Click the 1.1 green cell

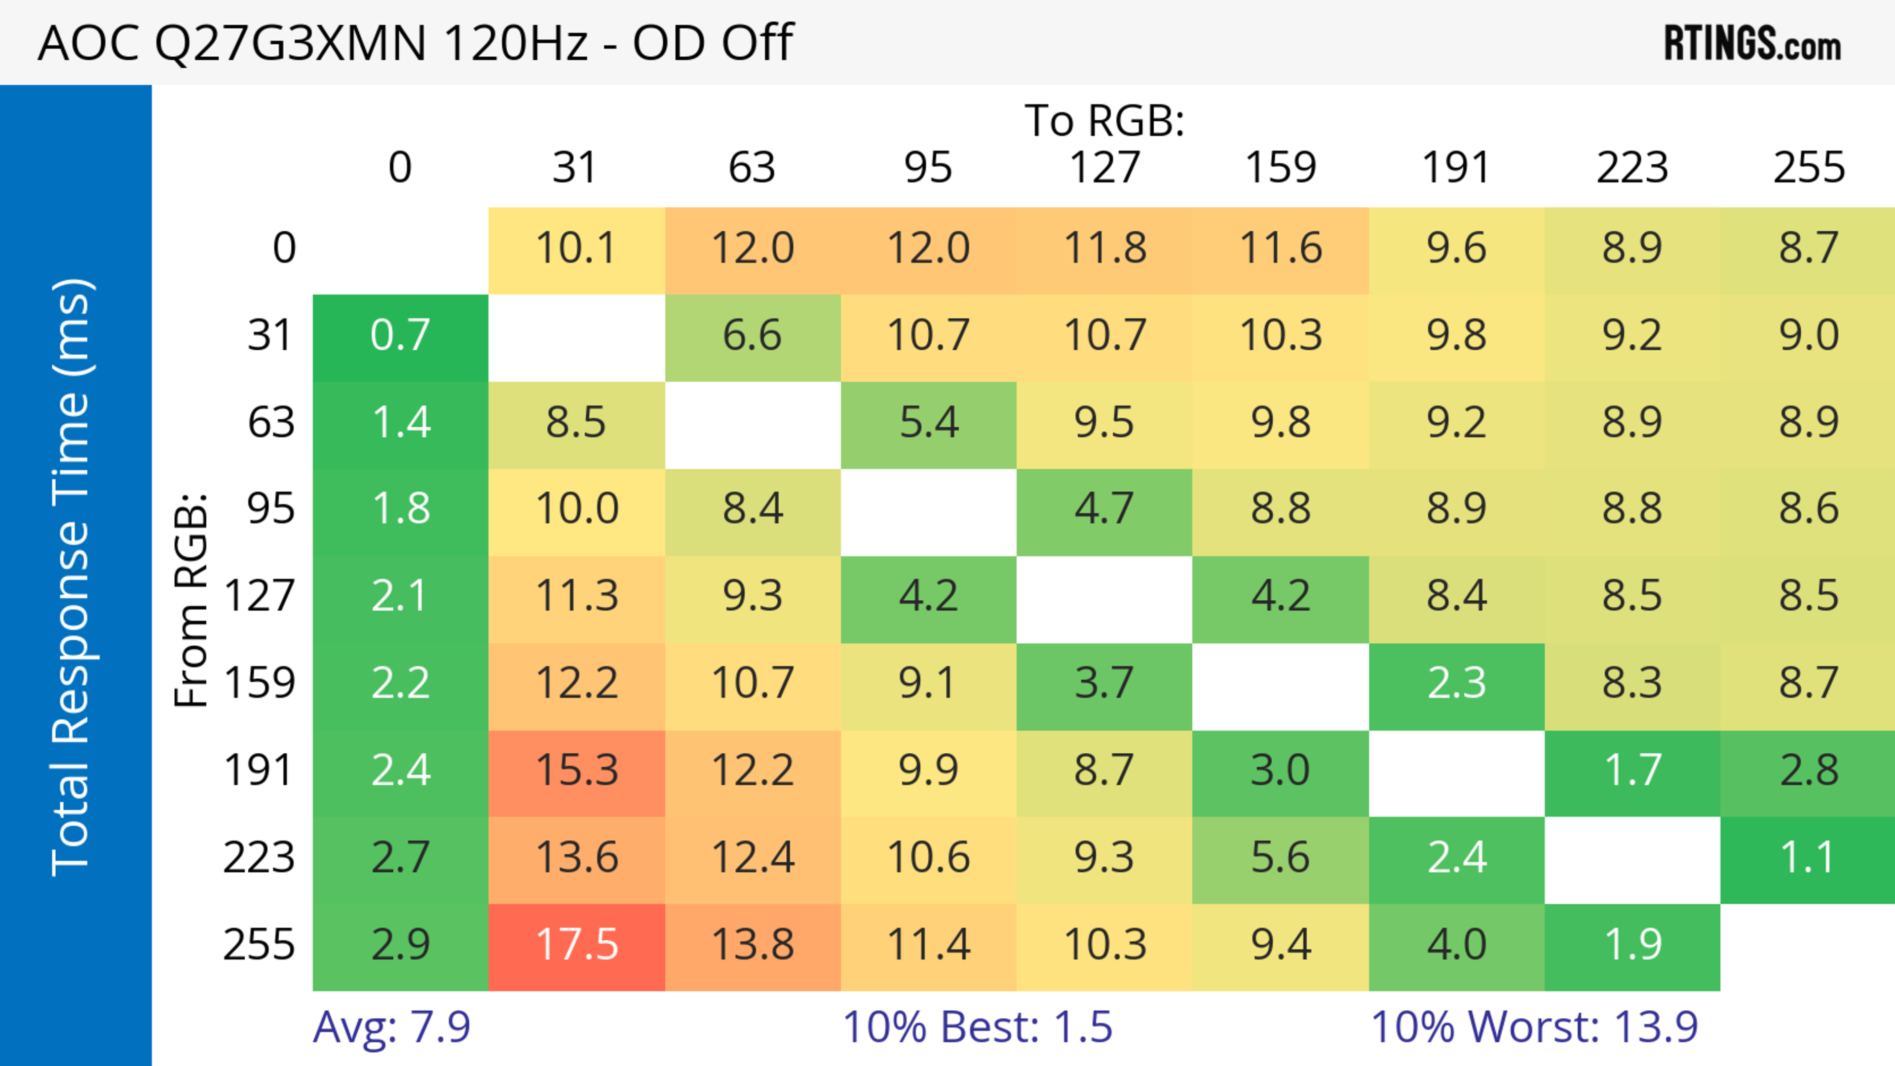1808,859
